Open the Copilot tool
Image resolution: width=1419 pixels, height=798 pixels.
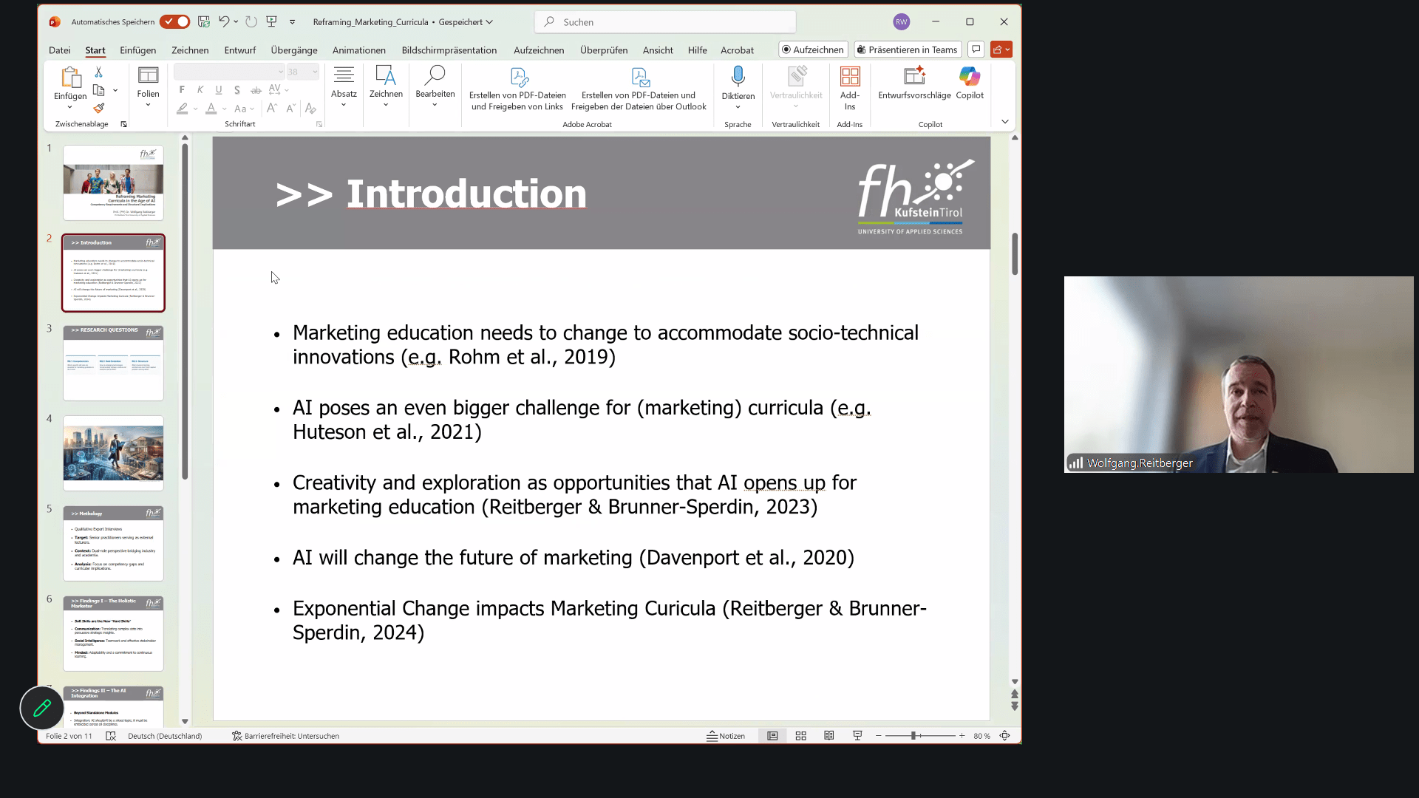[969, 77]
